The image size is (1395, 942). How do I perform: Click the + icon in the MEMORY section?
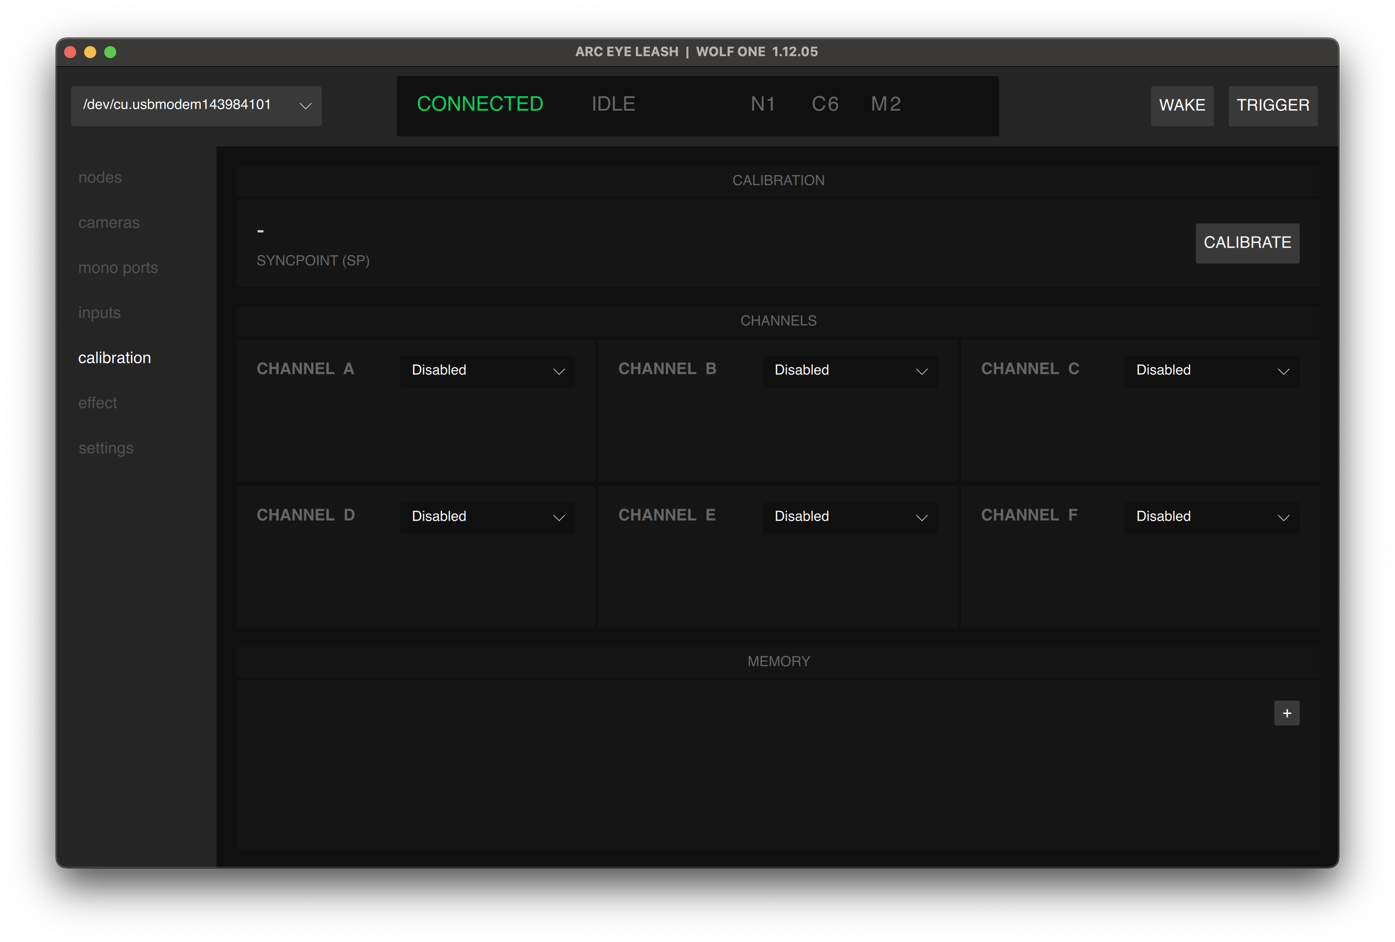[x=1286, y=713]
